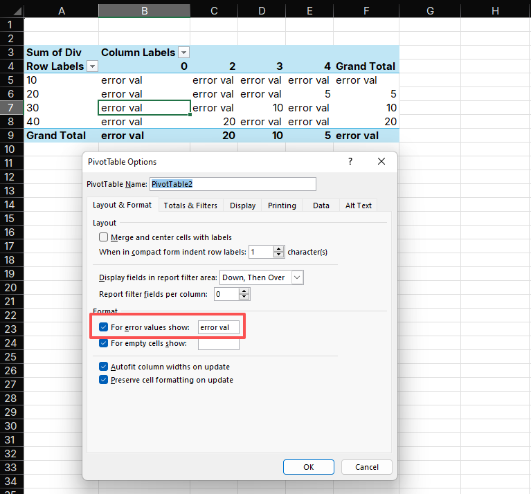Click the Help question mark icon in dialog
Screen dimensions: 531x494
click(350, 161)
